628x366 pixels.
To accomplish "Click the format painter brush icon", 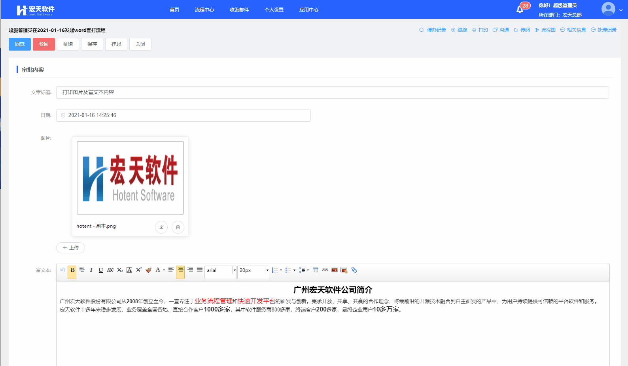I will point(148,270).
